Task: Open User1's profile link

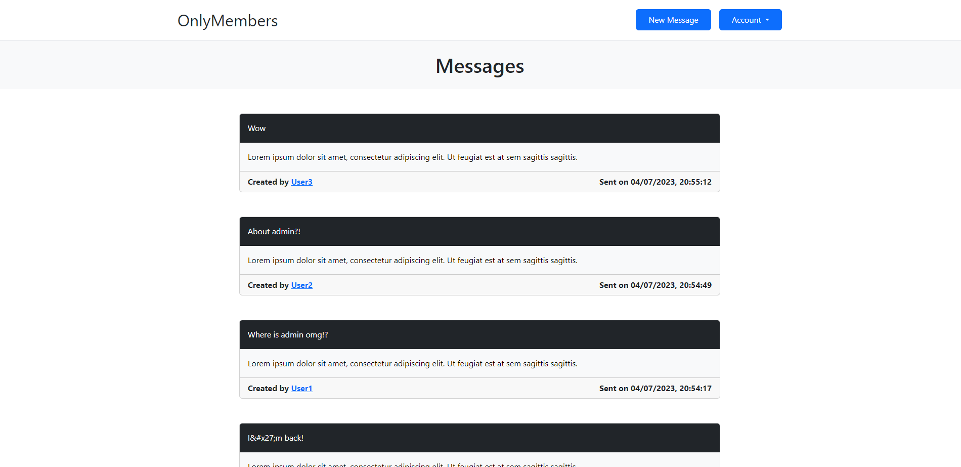Action: 301,388
